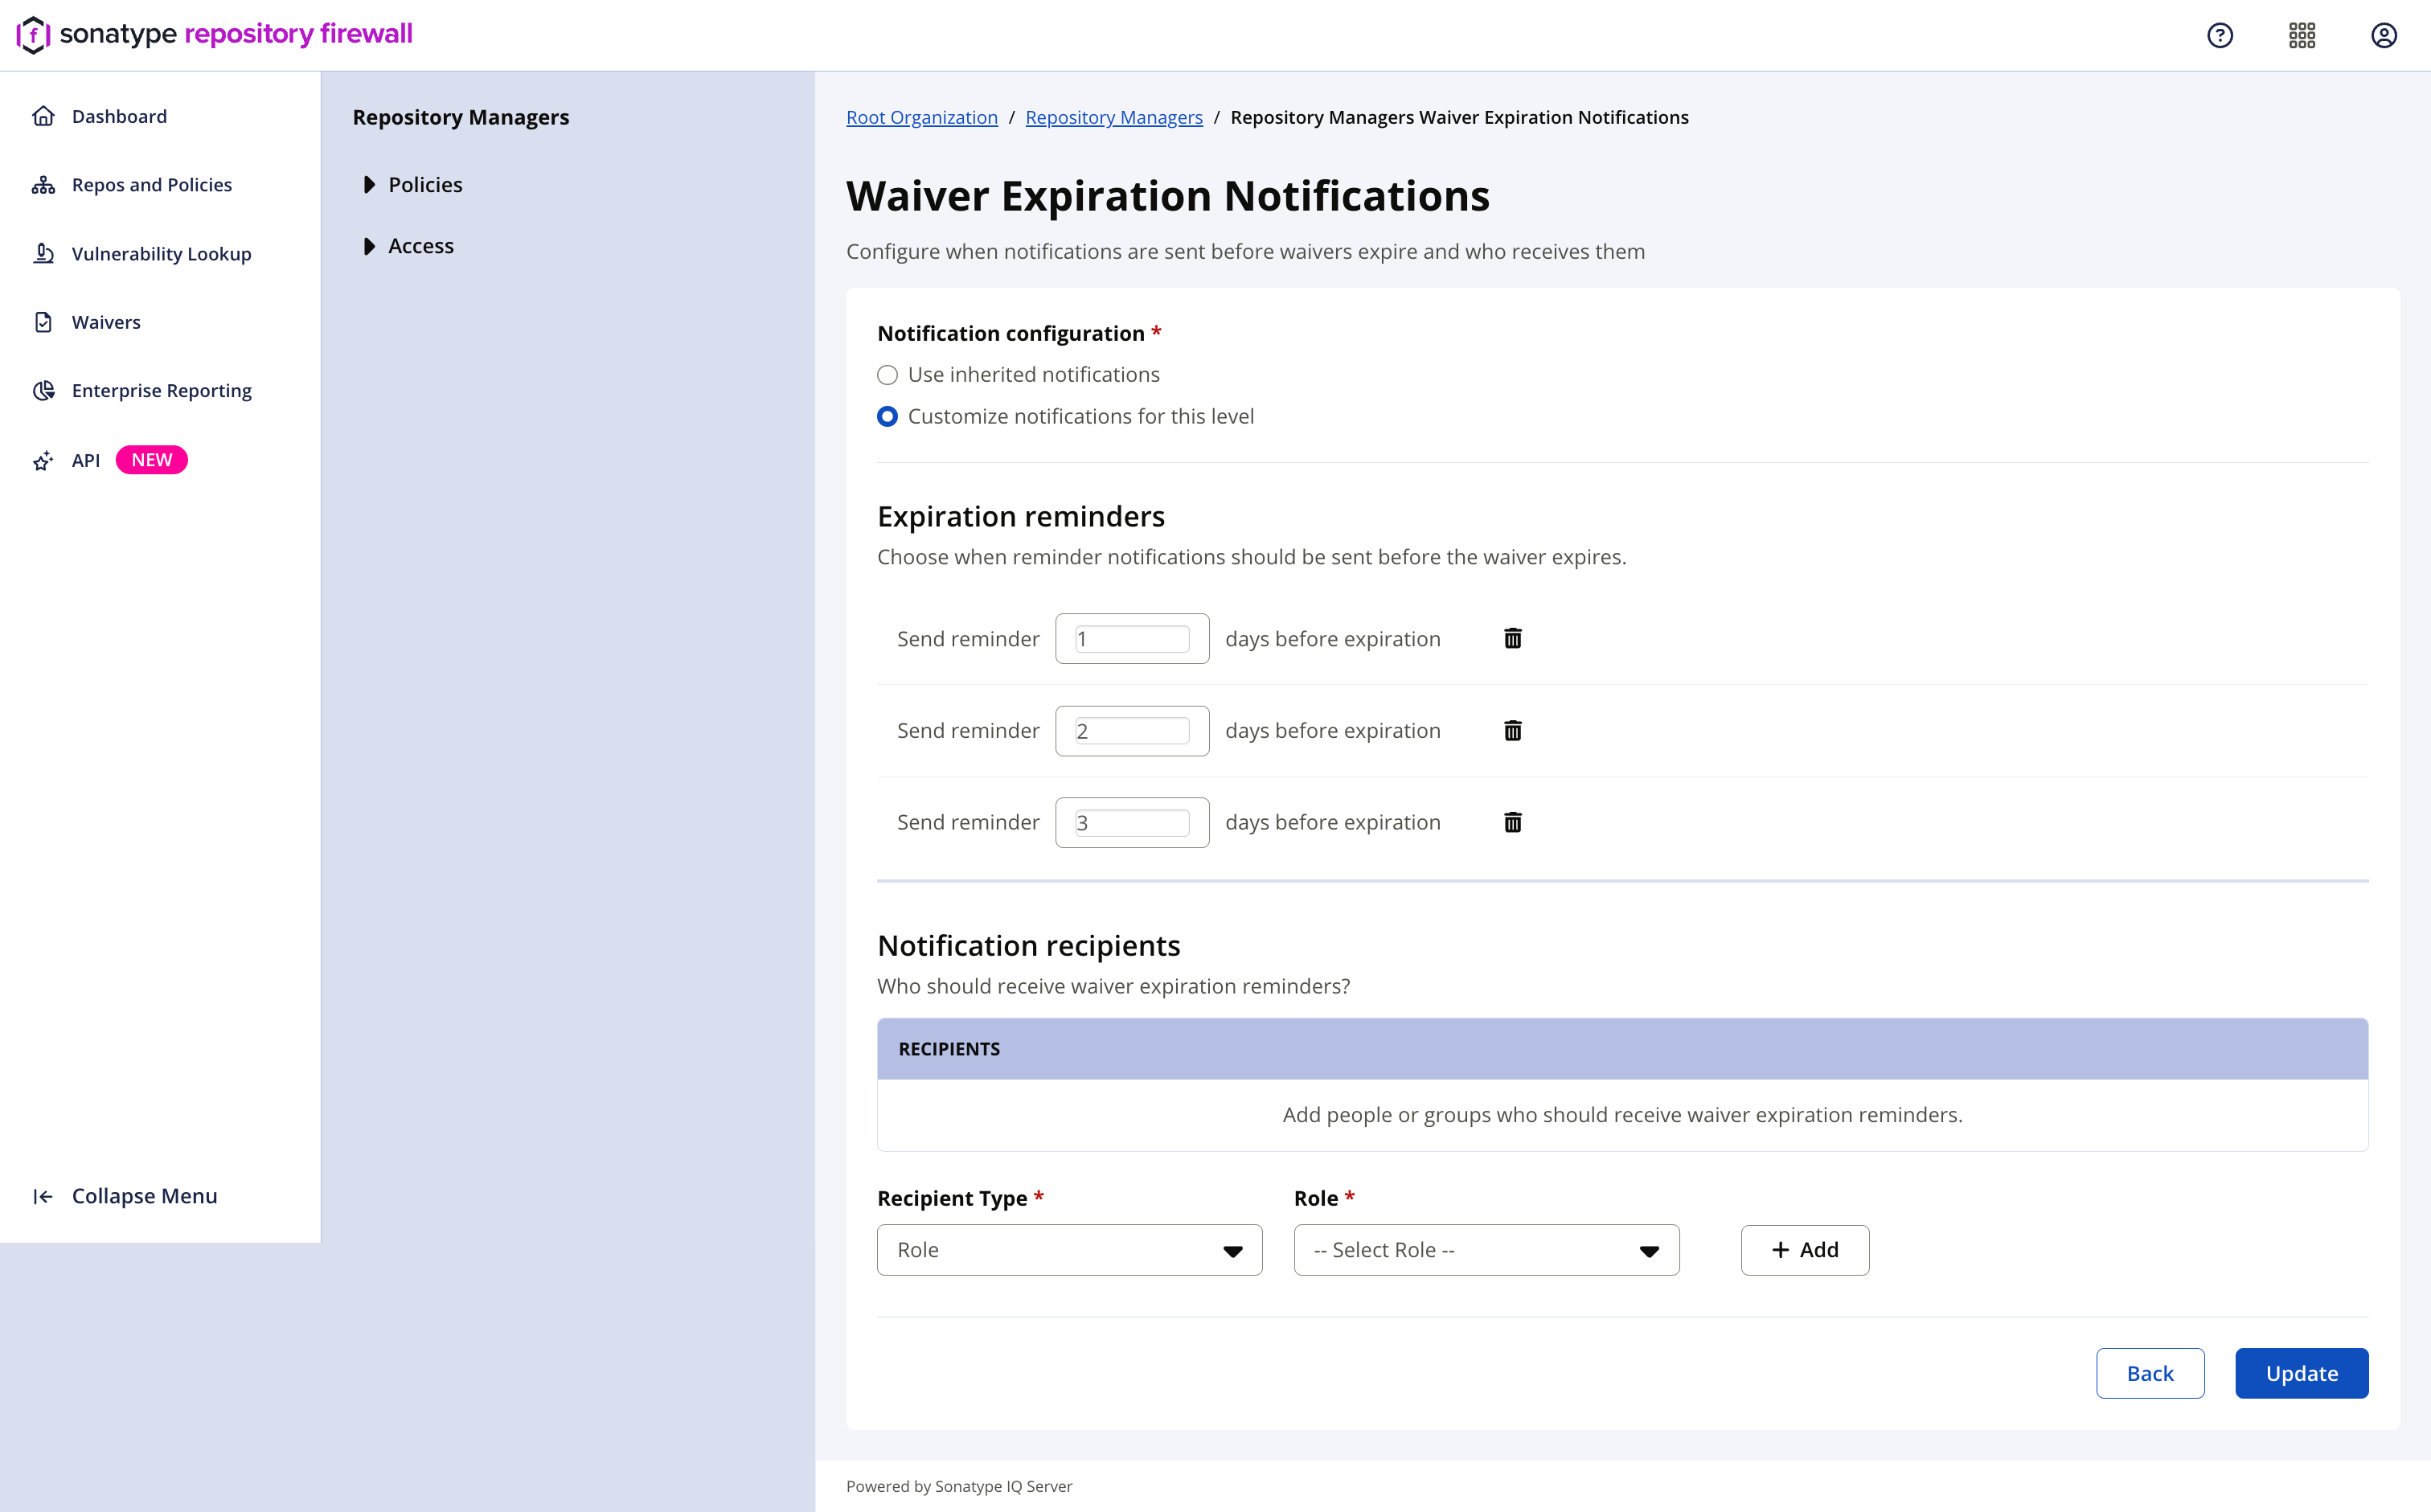The image size is (2431, 1512).
Task: Open Enterprise Reporting from sidebar
Action: [161, 391]
